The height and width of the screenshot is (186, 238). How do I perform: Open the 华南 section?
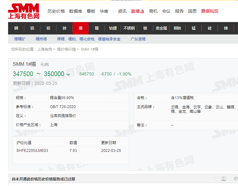(x=104, y=11)
